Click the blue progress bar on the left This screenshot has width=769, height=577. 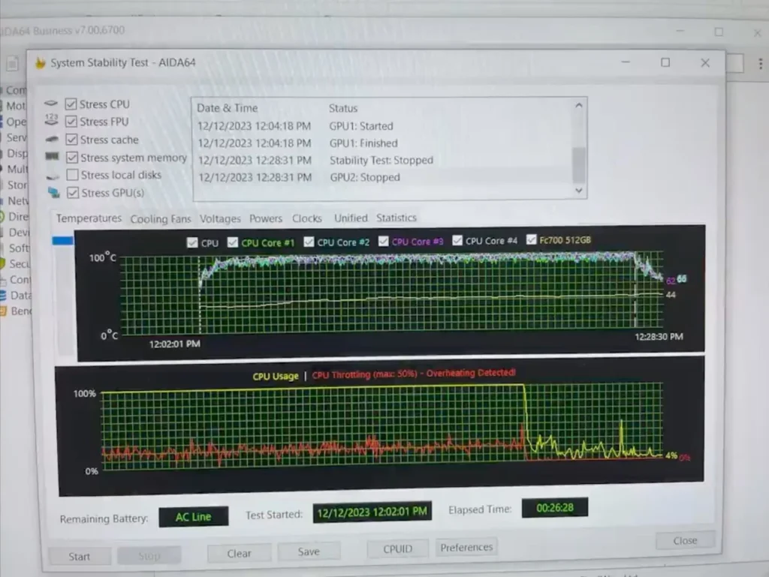point(64,240)
